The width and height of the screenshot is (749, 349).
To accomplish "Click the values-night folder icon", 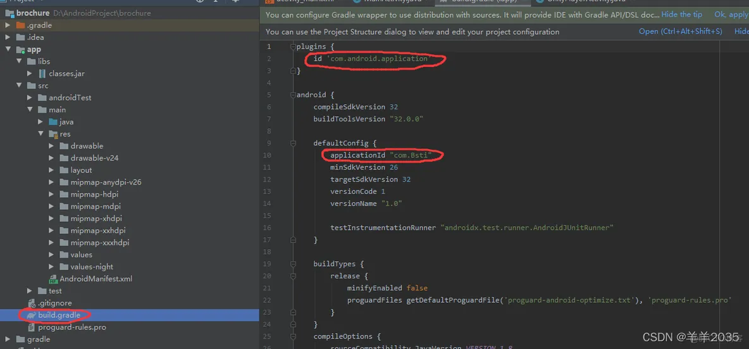I will point(64,267).
